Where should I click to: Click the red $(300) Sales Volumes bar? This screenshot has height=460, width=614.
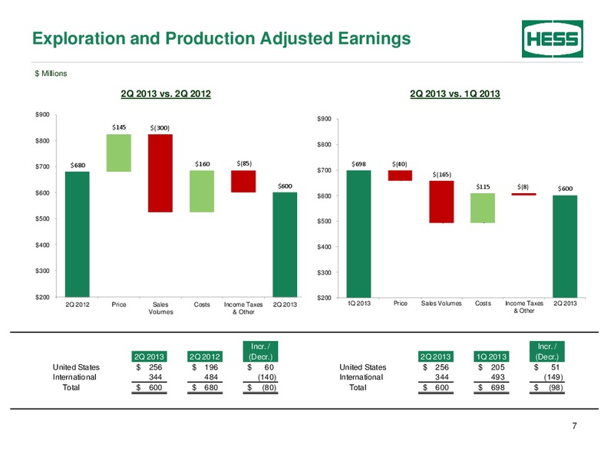pyautogui.click(x=160, y=173)
